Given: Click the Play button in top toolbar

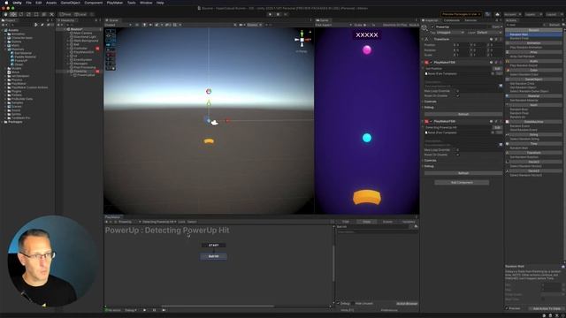Looking at the screenshot, I should point(270,14).
